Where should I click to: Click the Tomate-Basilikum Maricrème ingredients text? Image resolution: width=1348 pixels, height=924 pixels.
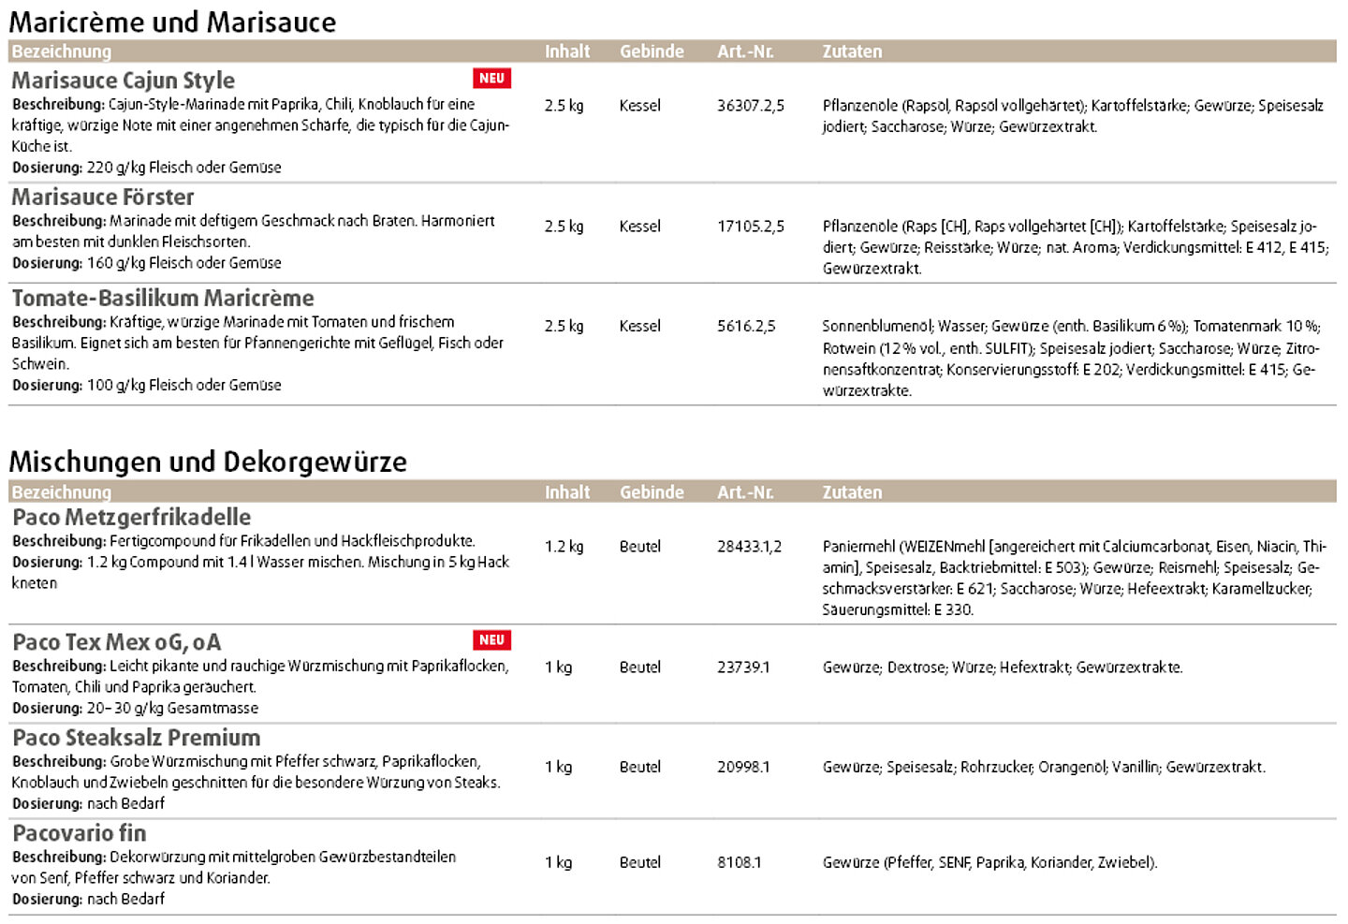tap(1072, 359)
